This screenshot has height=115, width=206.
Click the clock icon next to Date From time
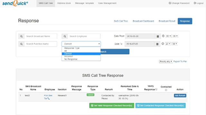tap(163, 36)
